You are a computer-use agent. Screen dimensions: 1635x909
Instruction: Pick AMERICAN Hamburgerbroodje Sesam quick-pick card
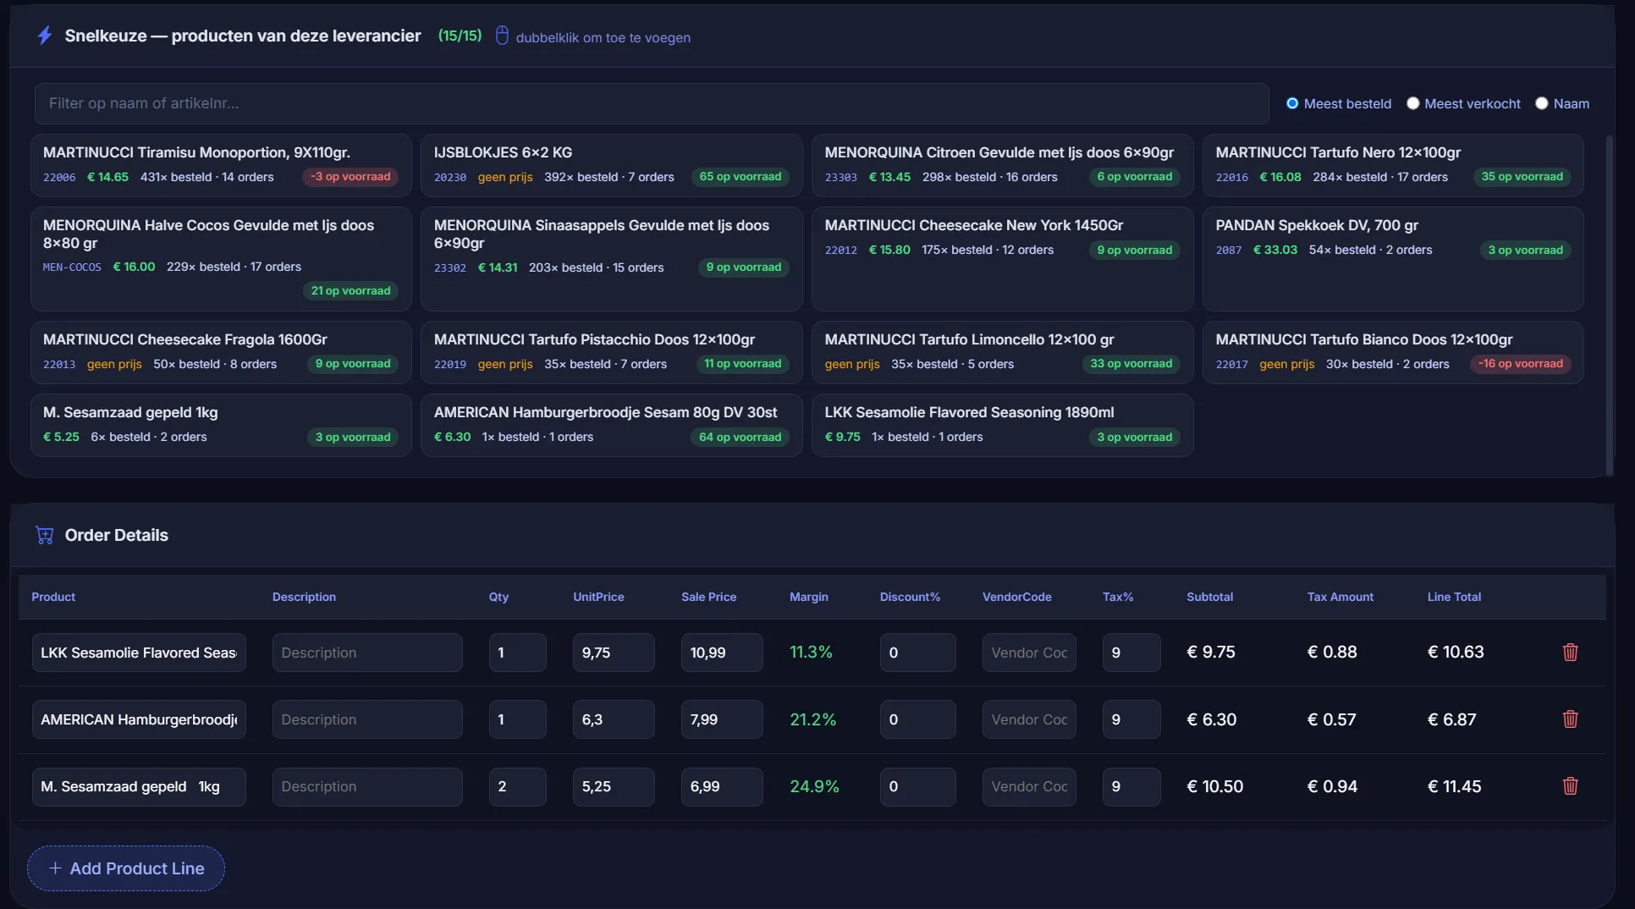pyautogui.click(x=612, y=425)
